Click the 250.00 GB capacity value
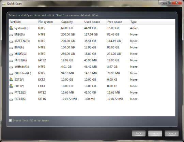 (68, 54)
